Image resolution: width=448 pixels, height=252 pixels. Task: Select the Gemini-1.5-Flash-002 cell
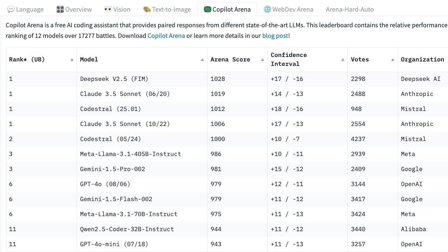pos(142,199)
